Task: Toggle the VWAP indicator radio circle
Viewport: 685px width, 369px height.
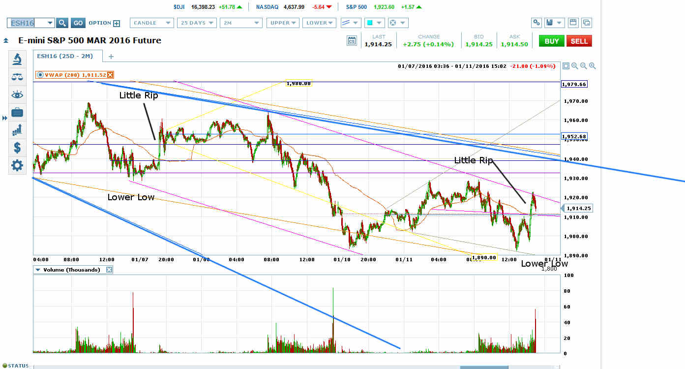Action: (40, 75)
